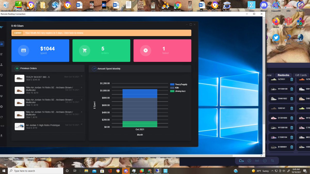Open the Twitter desktop shortcut

[276, 39]
